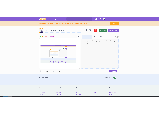Click the views icon below the stage

coord(60,71)
